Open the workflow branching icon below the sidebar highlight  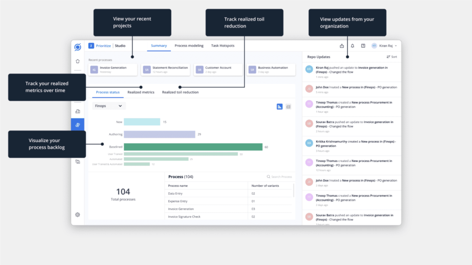[x=78, y=161]
